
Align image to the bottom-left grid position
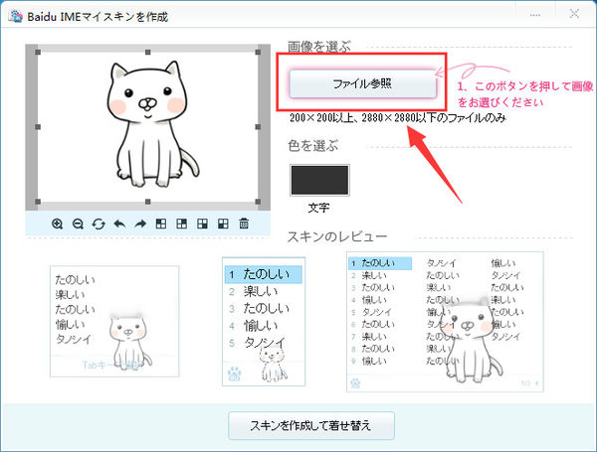tap(223, 224)
